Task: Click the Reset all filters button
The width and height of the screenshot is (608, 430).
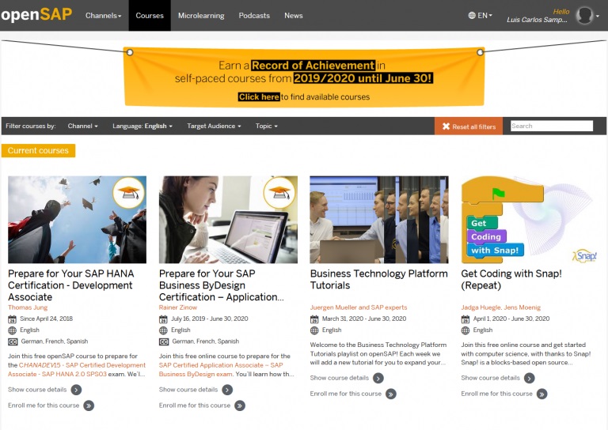Action: pyautogui.click(x=469, y=126)
